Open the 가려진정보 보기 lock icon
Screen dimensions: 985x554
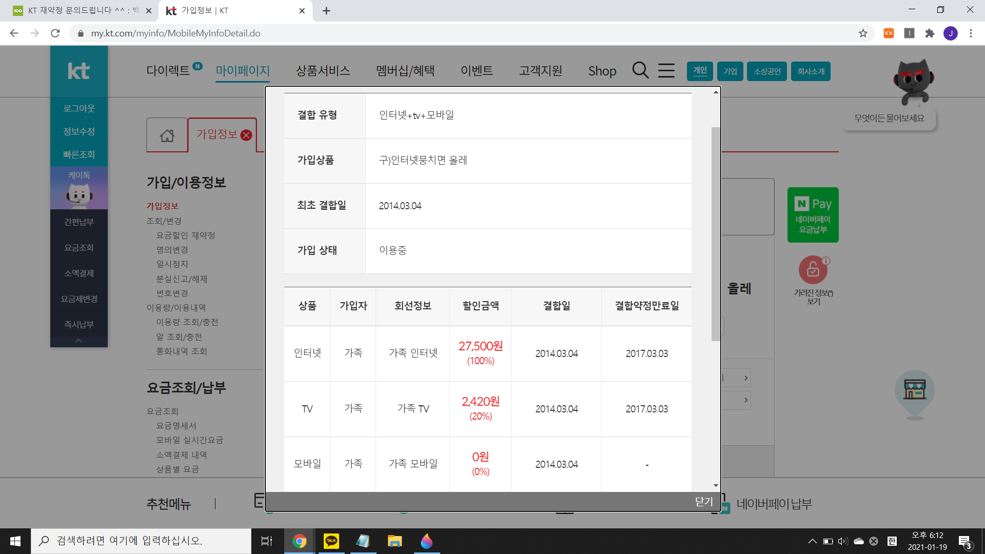click(x=813, y=269)
